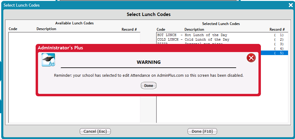Click the record ( 4) row entry
The width and height of the screenshot is (295, 139).
click(274, 48)
